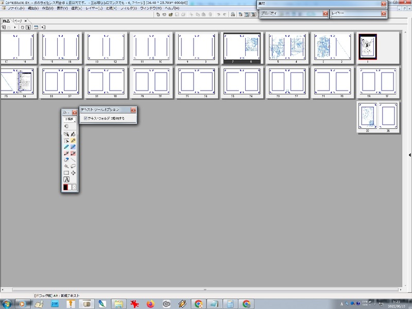The width and height of the screenshot is (412, 309).
Task: Select the Object selector arrow tool
Action: pyautogui.click(x=66, y=141)
